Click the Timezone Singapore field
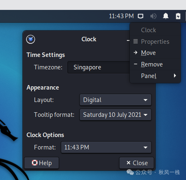 (99, 67)
